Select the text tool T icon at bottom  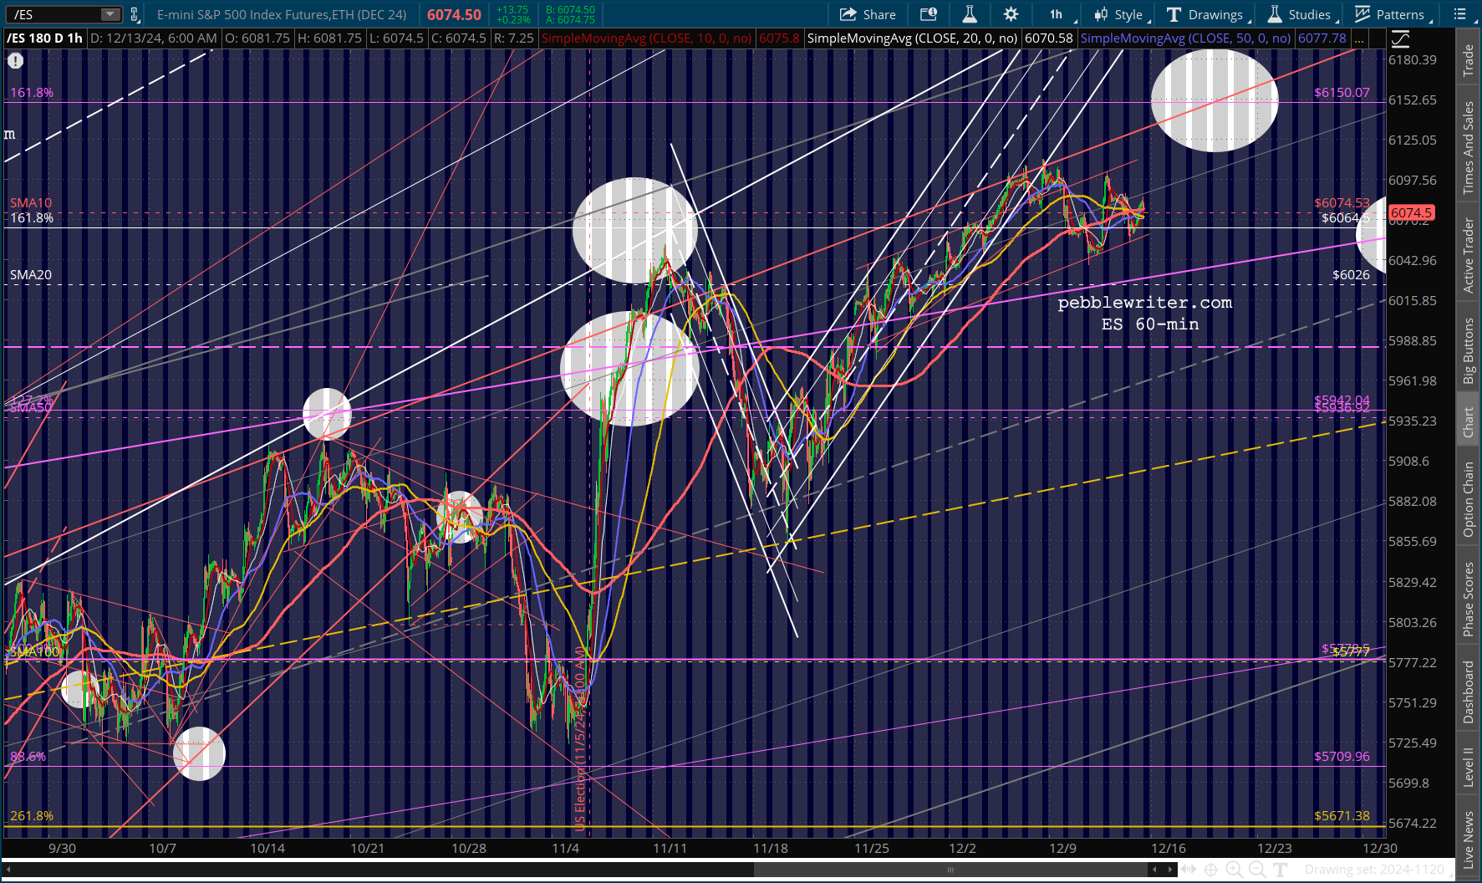(x=1280, y=870)
